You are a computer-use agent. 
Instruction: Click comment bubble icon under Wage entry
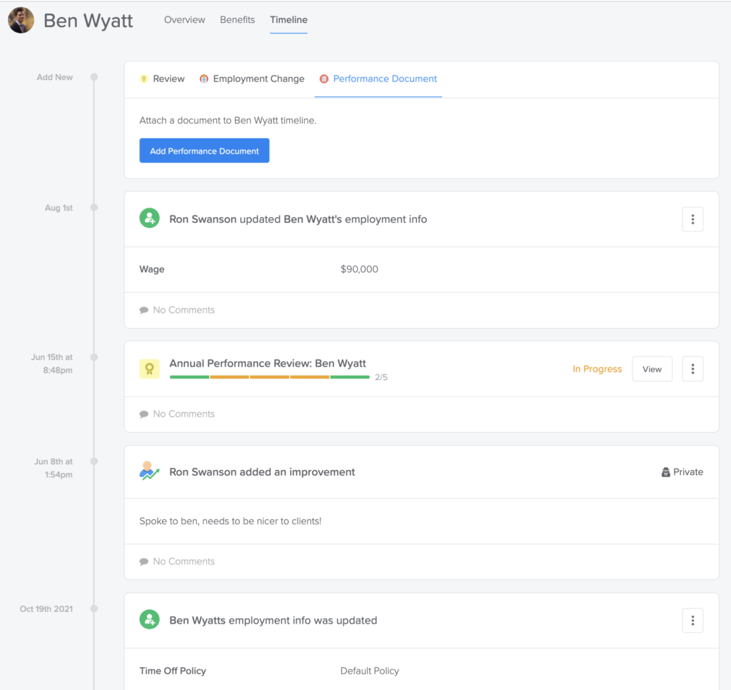[144, 311]
